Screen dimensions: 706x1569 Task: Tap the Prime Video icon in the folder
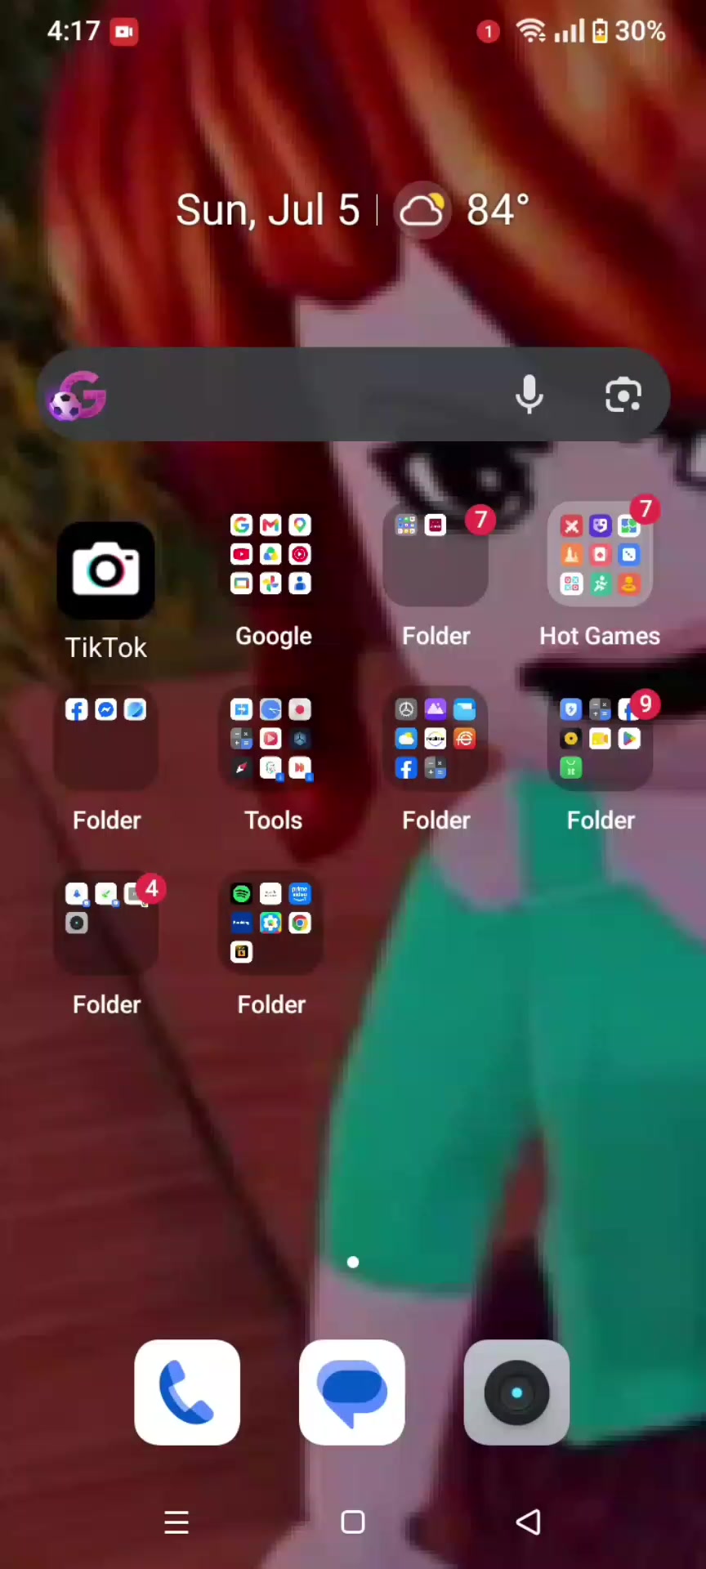tap(300, 893)
